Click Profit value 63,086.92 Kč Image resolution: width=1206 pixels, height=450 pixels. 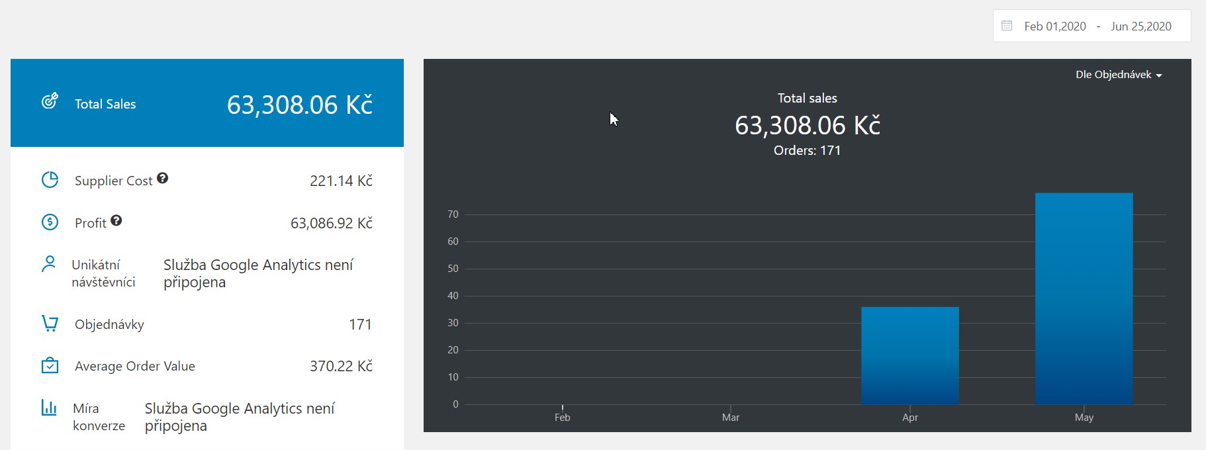click(332, 223)
